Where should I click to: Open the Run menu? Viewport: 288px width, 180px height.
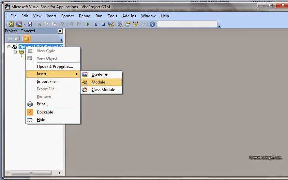(x=99, y=16)
